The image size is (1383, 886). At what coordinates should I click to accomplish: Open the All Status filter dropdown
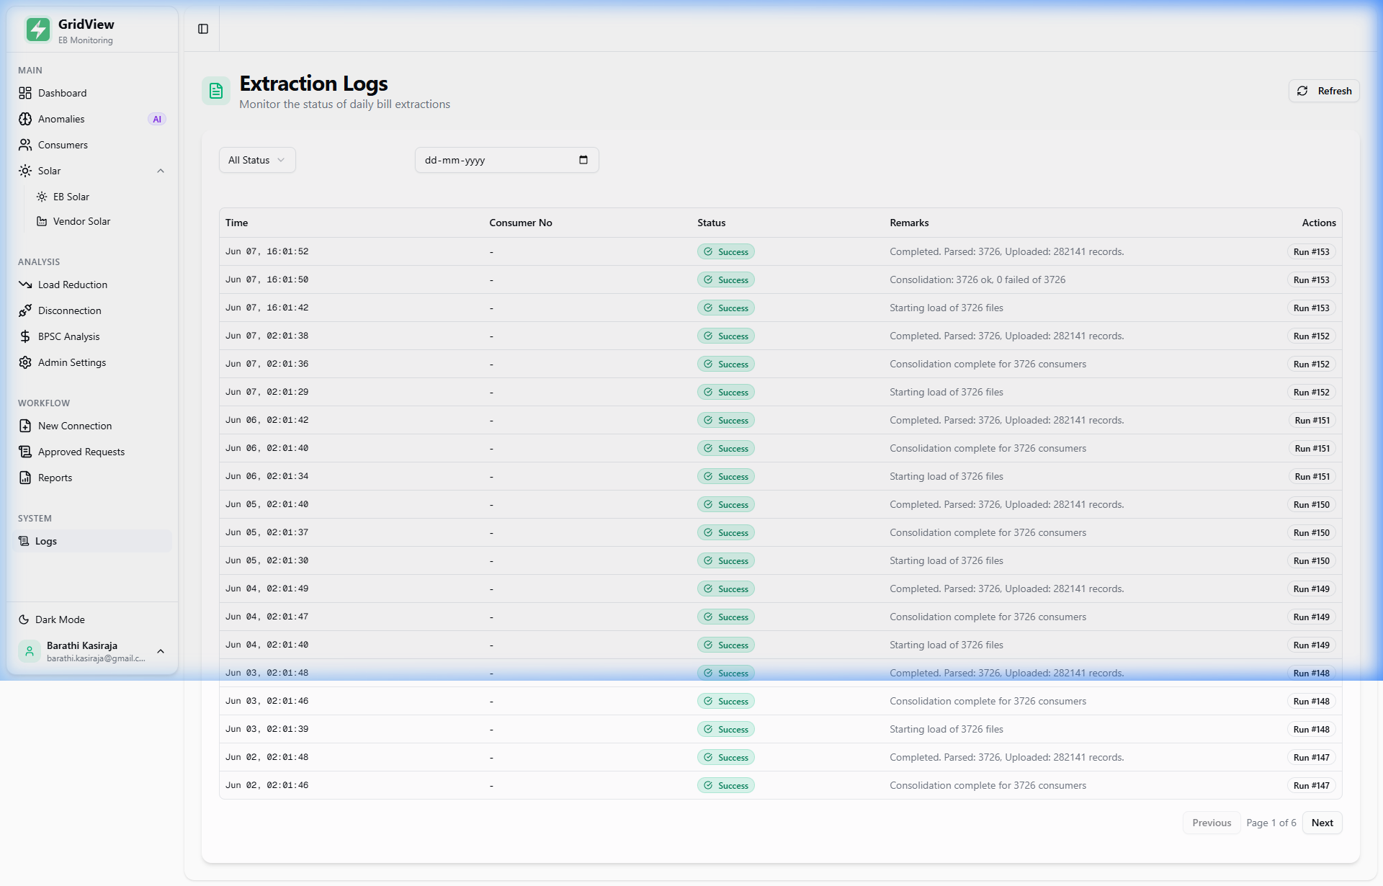pyautogui.click(x=257, y=160)
